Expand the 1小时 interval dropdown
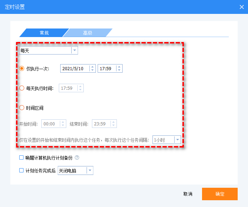 166,140
